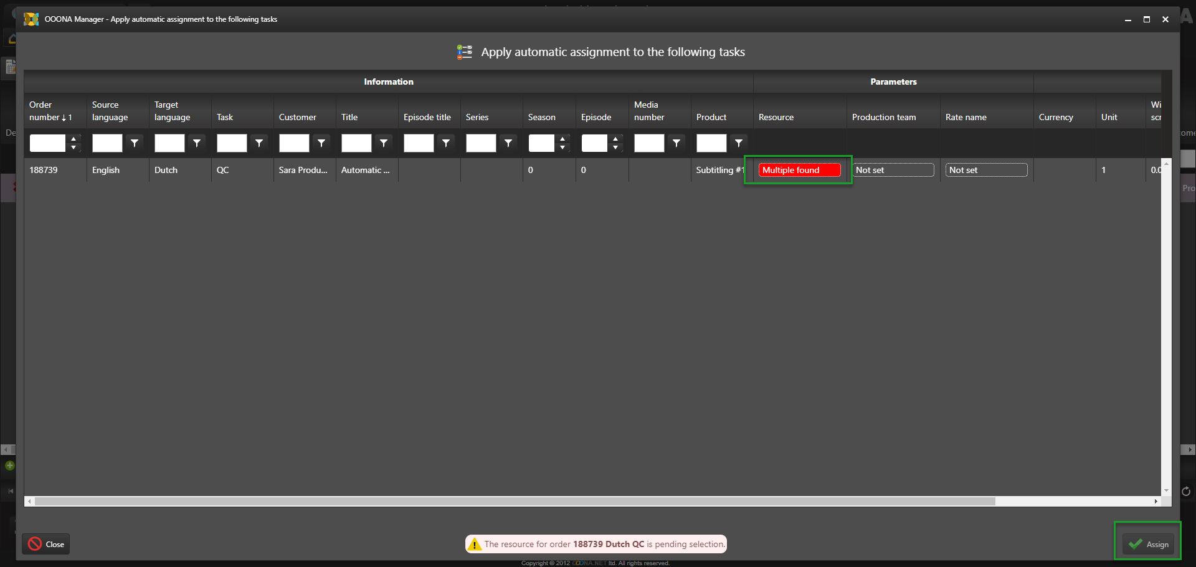
Task: Click the Order number filter input field
Action: coord(47,143)
